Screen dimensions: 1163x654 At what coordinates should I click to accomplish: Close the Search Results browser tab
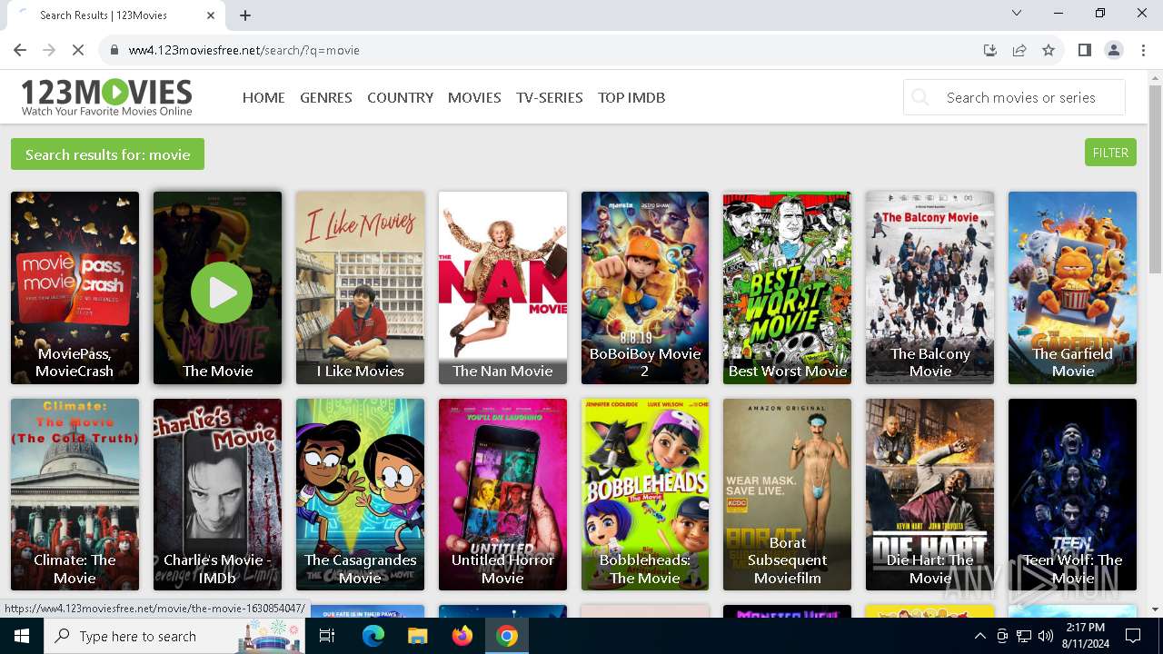pos(211,15)
